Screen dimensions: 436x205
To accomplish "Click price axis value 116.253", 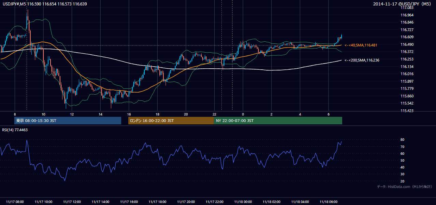I will pyautogui.click(x=407, y=59).
